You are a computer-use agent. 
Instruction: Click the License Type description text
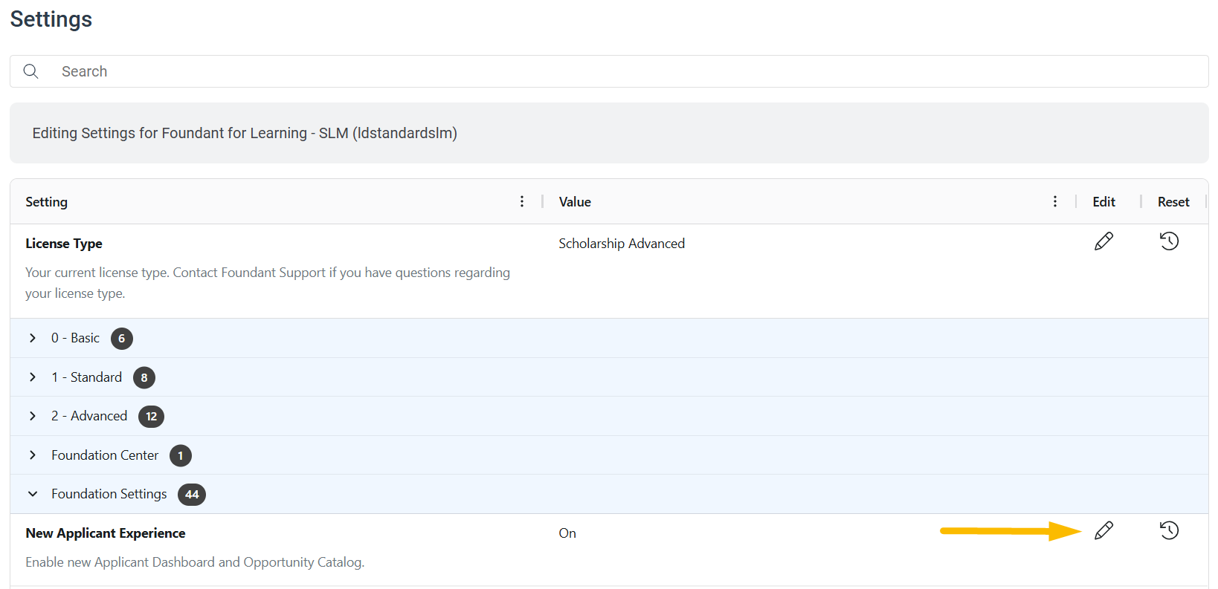tap(268, 283)
